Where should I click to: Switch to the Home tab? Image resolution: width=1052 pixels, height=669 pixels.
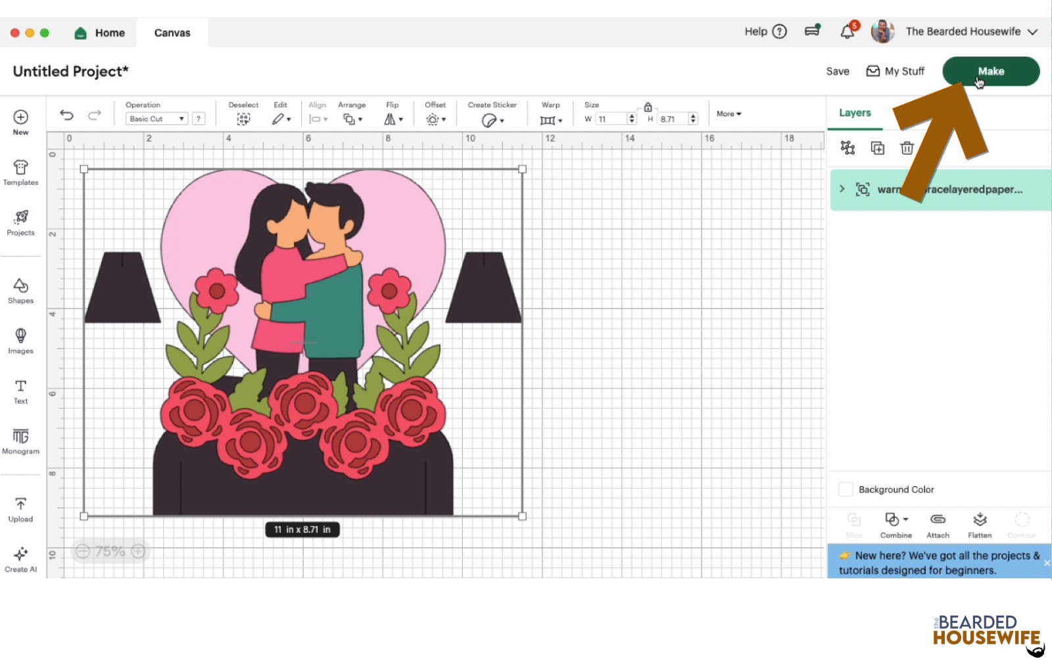coord(100,33)
